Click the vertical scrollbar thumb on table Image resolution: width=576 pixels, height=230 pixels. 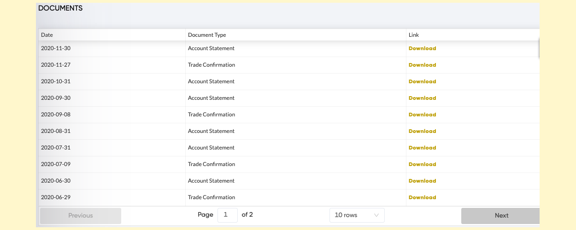click(539, 48)
